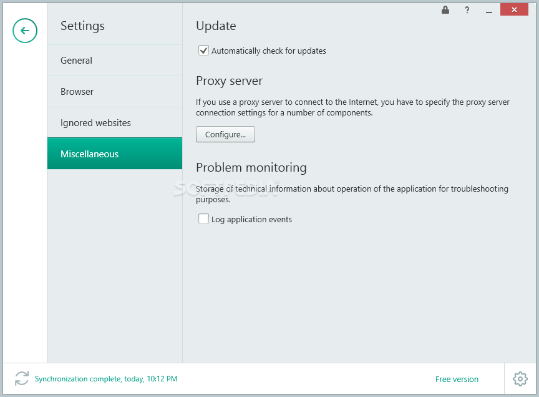Uncheck Automatically check for updates

tap(203, 51)
